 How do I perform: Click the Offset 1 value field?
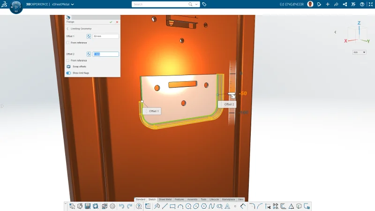pyautogui.click(x=105, y=36)
